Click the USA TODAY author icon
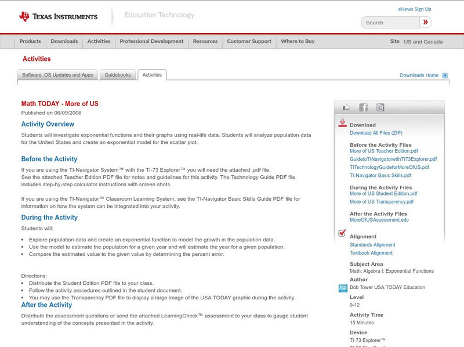Viewport: 464px width, 347px height. click(343, 288)
